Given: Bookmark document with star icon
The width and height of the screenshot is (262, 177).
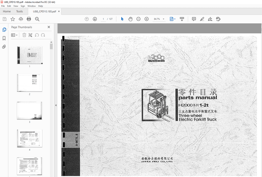Looking at the screenshot, I should coord(13,19).
